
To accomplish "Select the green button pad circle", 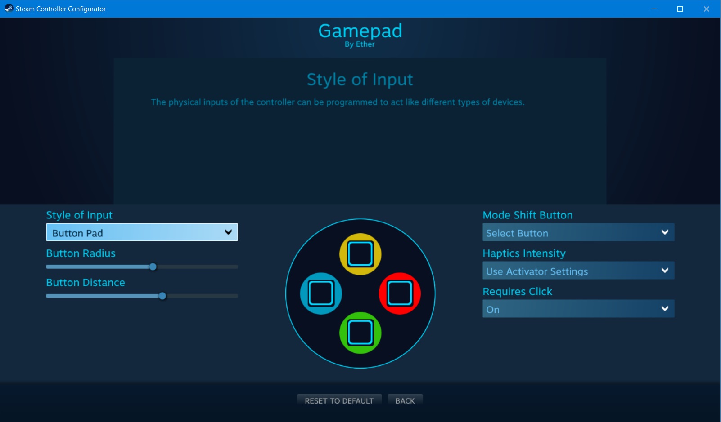I will pyautogui.click(x=360, y=333).
